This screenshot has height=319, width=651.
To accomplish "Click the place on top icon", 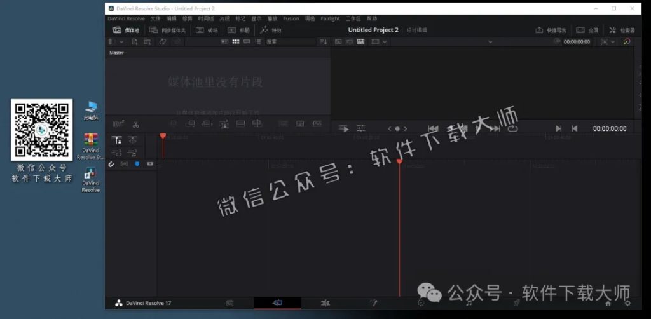I will [x=240, y=124].
